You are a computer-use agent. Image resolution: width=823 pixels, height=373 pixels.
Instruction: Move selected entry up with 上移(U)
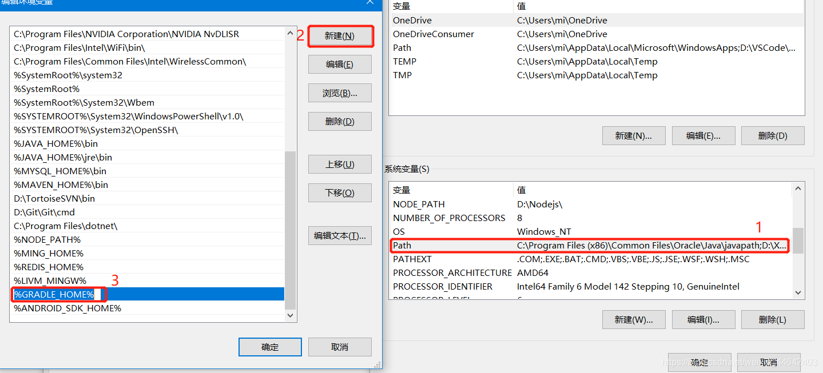click(x=340, y=164)
